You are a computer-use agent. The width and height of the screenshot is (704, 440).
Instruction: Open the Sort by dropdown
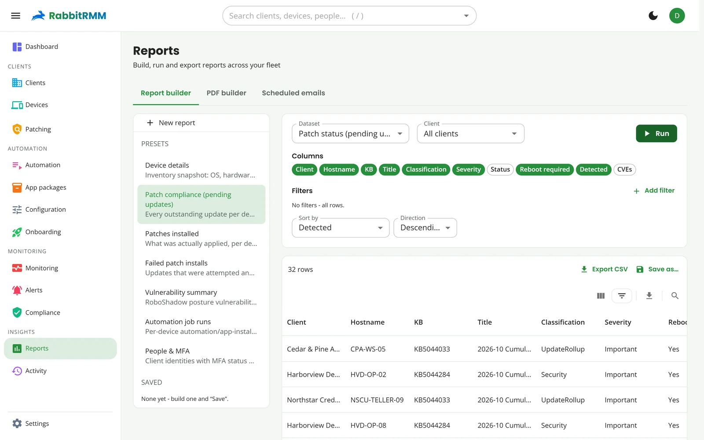point(341,228)
